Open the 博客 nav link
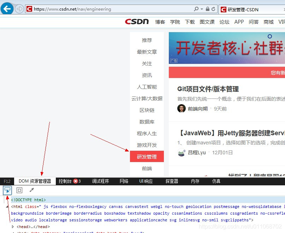 coord(160,22)
